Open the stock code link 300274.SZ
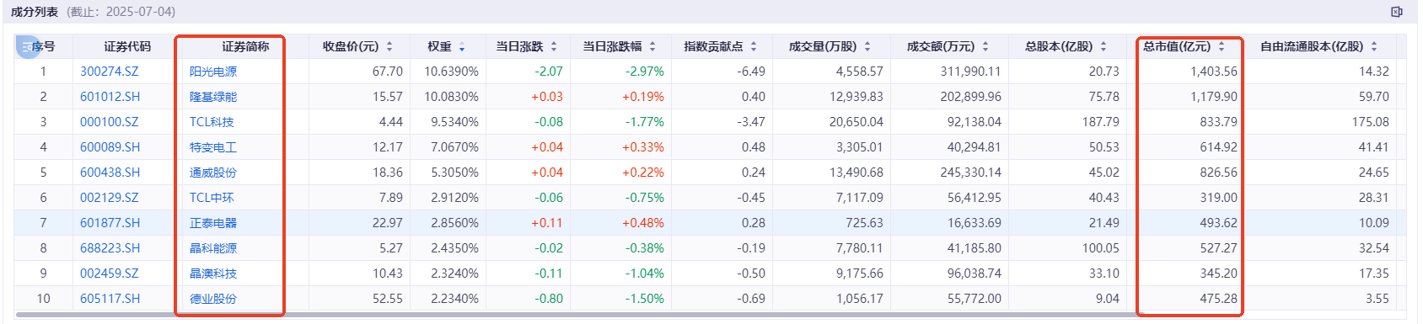The width and height of the screenshot is (1423, 324). (110, 72)
